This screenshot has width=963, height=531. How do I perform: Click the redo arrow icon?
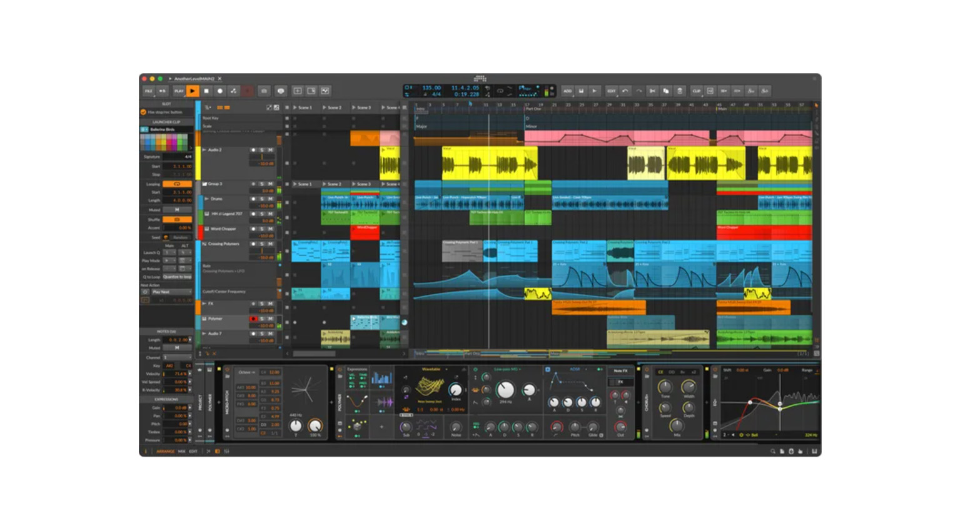639,91
